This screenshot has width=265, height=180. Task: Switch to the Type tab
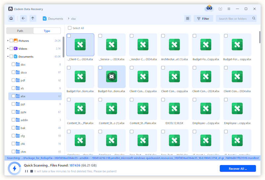(47, 31)
